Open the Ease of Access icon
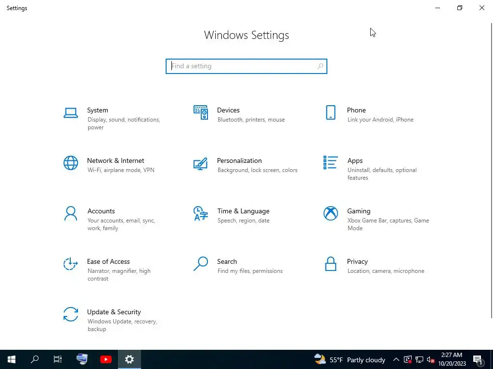Image resolution: width=493 pixels, height=369 pixels. pos(71,264)
